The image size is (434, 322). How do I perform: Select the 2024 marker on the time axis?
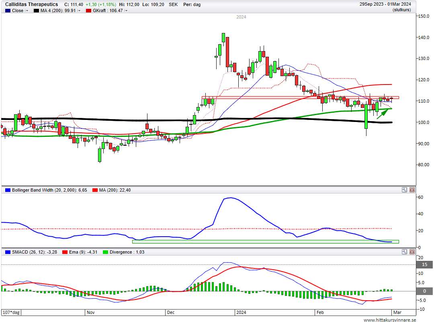pyautogui.click(x=241, y=312)
